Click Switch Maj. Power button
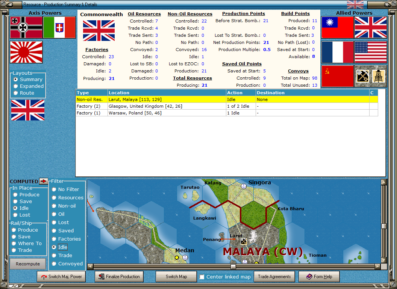This screenshot has height=289, width=397. (x=61, y=277)
